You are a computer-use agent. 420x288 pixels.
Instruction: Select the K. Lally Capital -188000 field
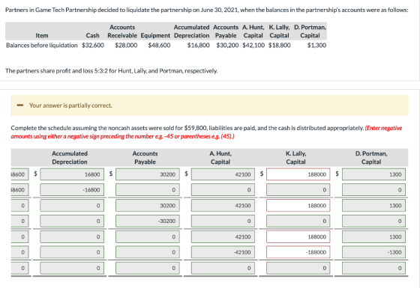coord(298,252)
